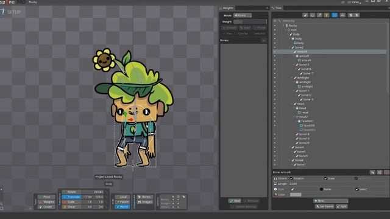390x219 pixels.
Task: Select the Pose tool
Action: [x=46, y=197]
